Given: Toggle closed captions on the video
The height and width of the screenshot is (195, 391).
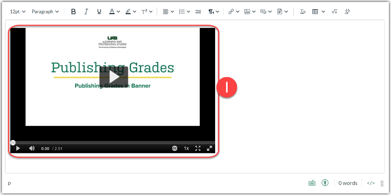Looking at the screenshot, I should point(175,148).
